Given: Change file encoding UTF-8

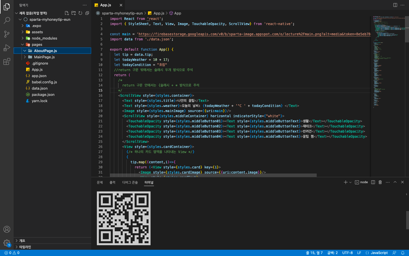Looking at the screenshot, I should pyautogui.click(x=347, y=253).
